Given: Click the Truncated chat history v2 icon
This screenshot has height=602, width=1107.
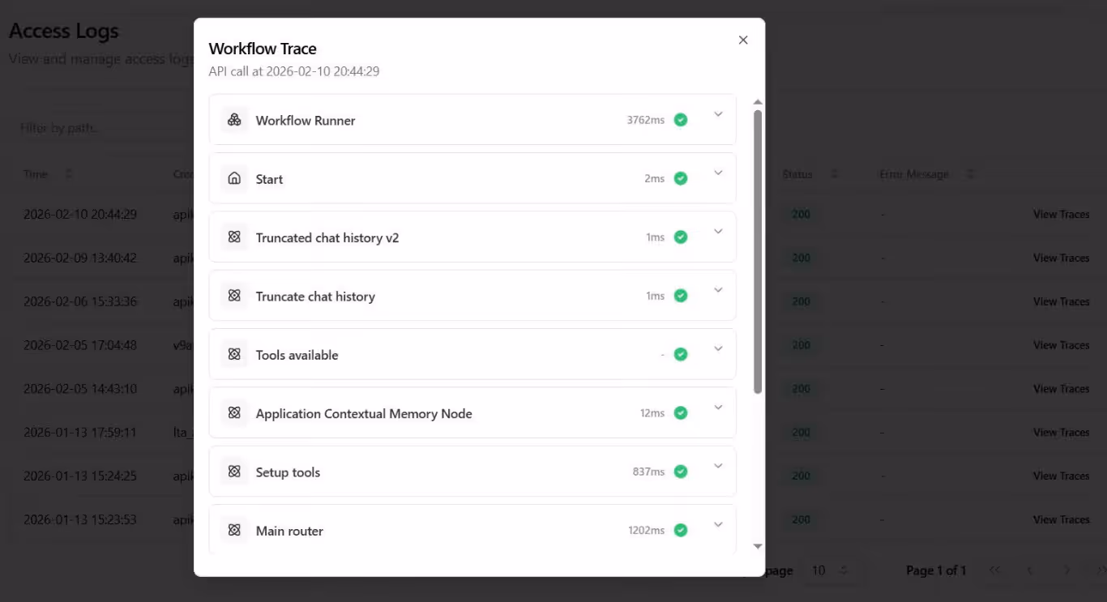Looking at the screenshot, I should click(x=234, y=237).
